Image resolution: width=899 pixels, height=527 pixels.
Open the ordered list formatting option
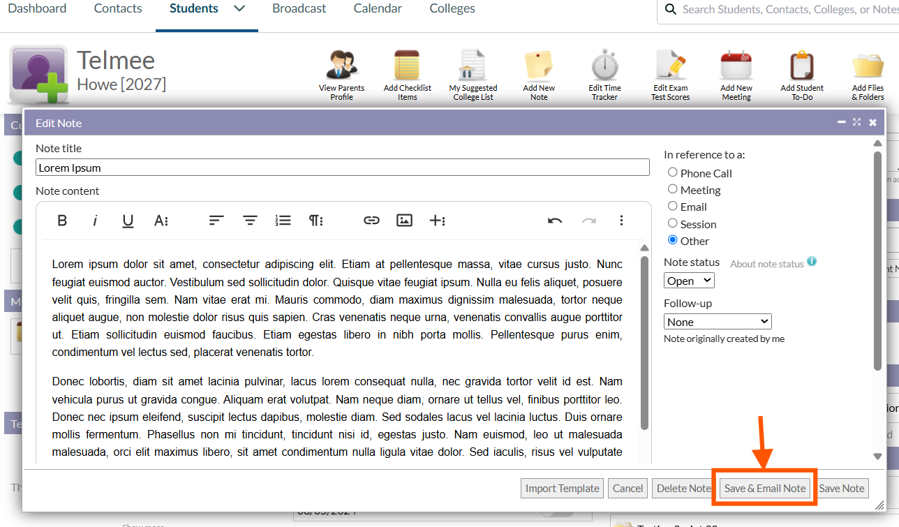point(283,221)
